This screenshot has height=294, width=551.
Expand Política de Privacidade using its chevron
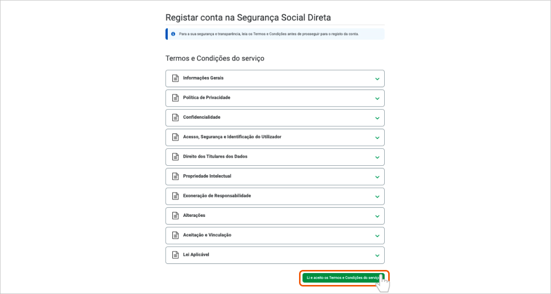pyautogui.click(x=377, y=98)
